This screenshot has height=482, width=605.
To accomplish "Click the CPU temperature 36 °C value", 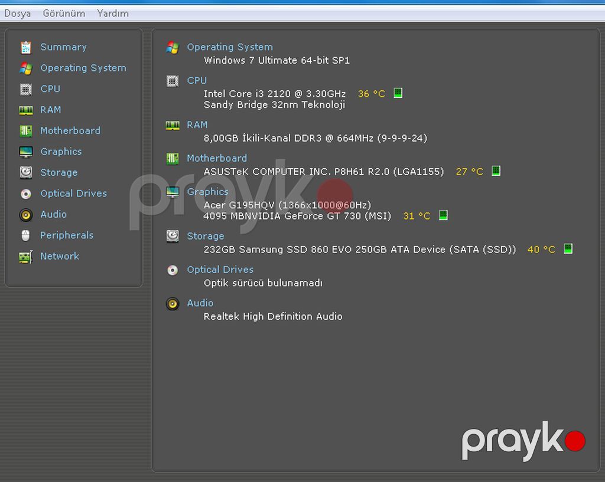I will 371,94.
